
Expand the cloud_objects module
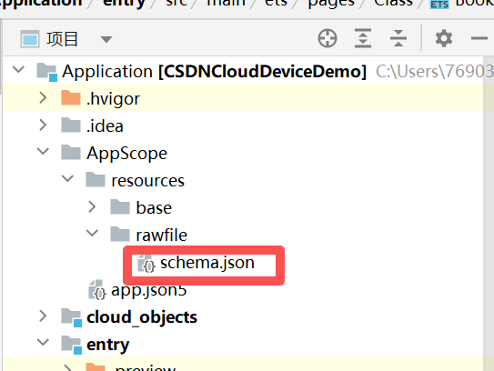click(43, 316)
